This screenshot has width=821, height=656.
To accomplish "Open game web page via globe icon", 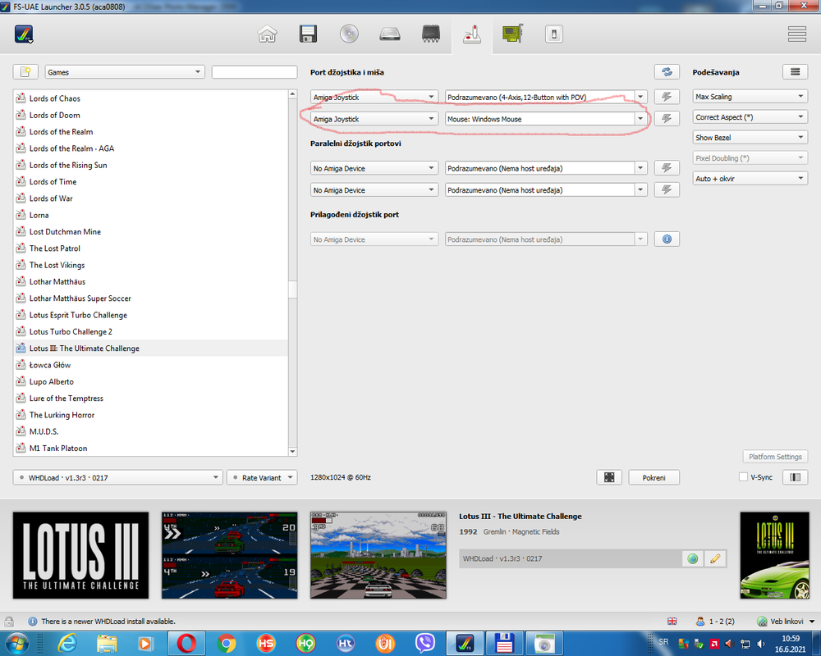I will [x=692, y=558].
